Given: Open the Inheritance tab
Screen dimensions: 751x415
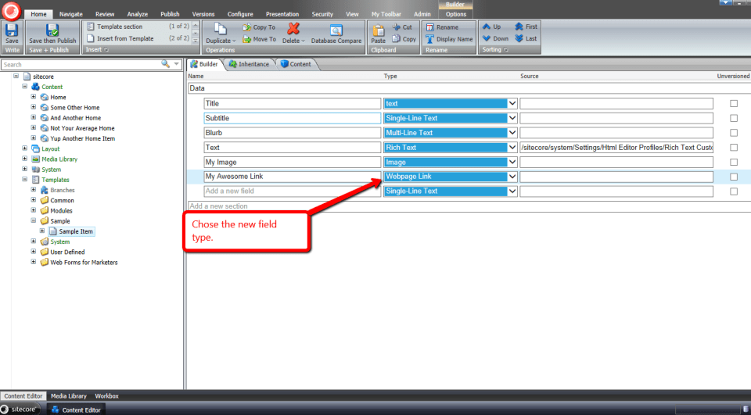Looking at the screenshot, I should click(x=250, y=64).
